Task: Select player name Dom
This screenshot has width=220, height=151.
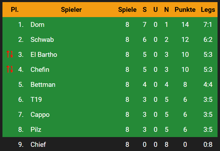Action: pyautogui.click(x=38, y=25)
